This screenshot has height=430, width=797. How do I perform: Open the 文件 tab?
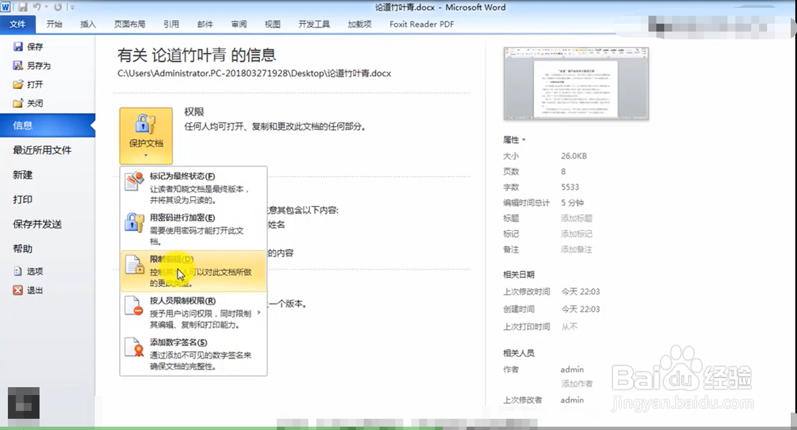[17, 24]
